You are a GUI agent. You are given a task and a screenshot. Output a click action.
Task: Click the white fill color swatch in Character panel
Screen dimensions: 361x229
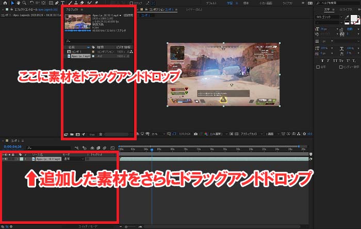pyautogui.click(x=354, y=18)
